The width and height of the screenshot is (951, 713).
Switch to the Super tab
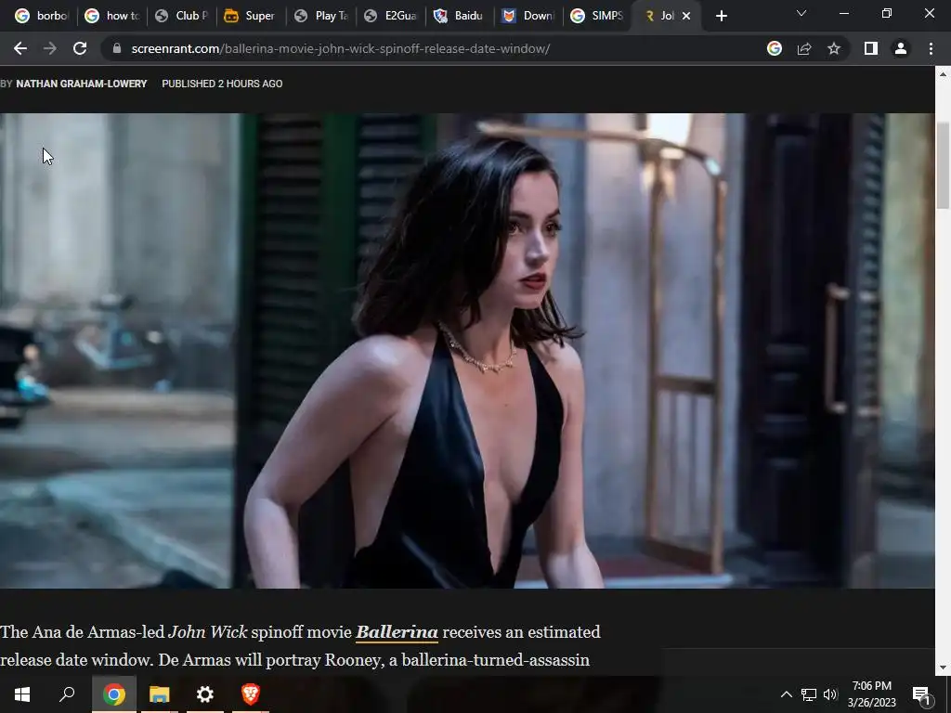tap(252, 16)
